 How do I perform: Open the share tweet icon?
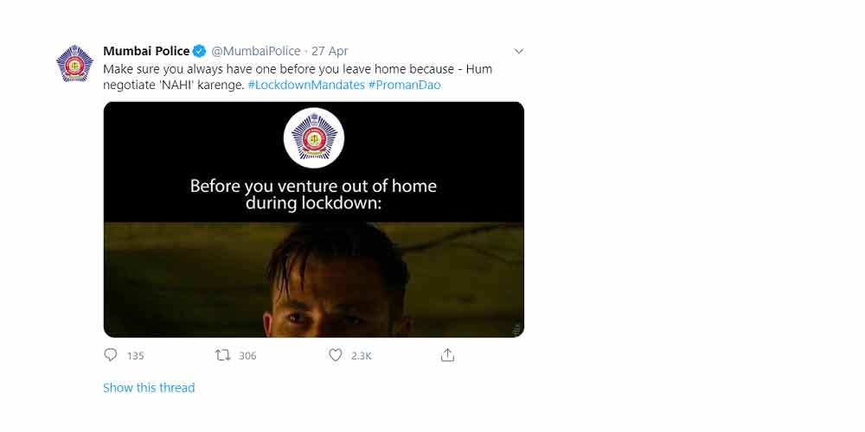click(447, 355)
